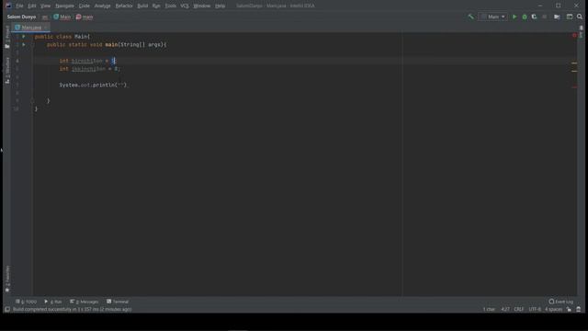The image size is (588, 331).
Task: Collapse the closing brace fold marker of main method
Action: point(32,100)
